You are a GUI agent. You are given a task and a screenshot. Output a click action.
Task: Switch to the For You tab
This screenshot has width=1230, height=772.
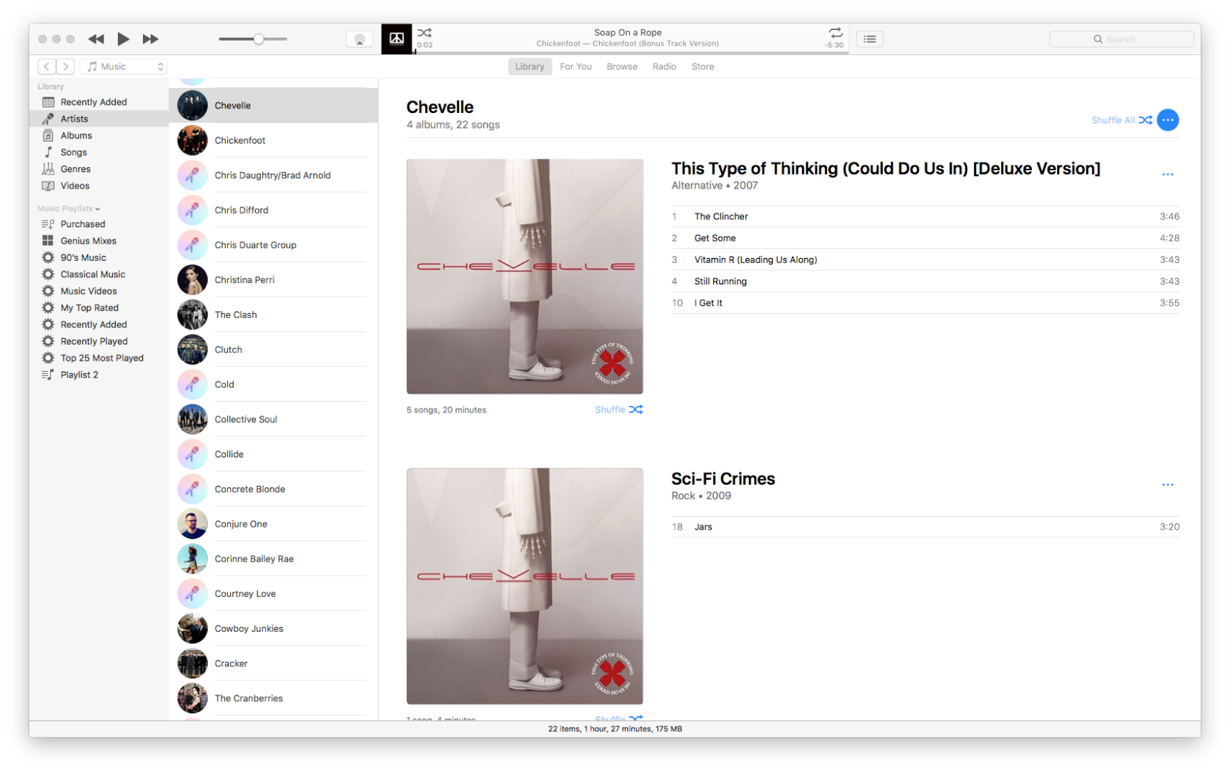click(575, 66)
